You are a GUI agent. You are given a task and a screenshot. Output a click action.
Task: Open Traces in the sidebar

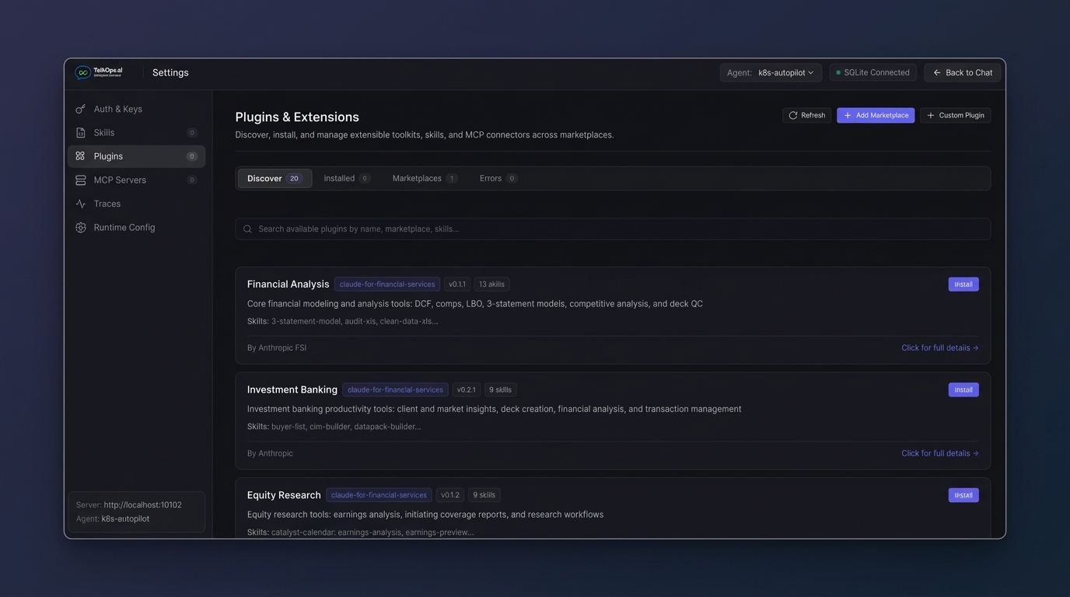[136, 204]
